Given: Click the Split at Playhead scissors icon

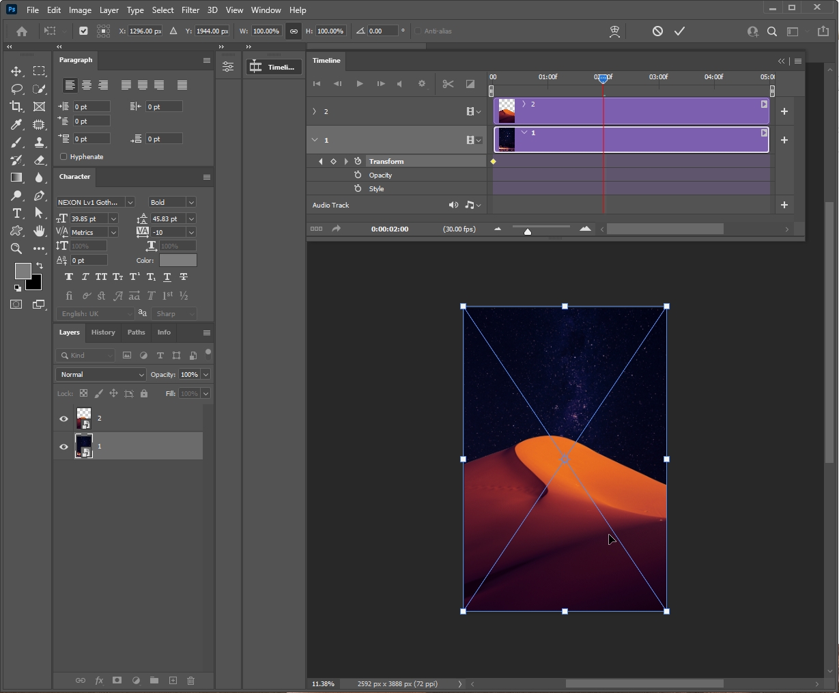Looking at the screenshot, I should pyautogui.click(x=448, y=84).
